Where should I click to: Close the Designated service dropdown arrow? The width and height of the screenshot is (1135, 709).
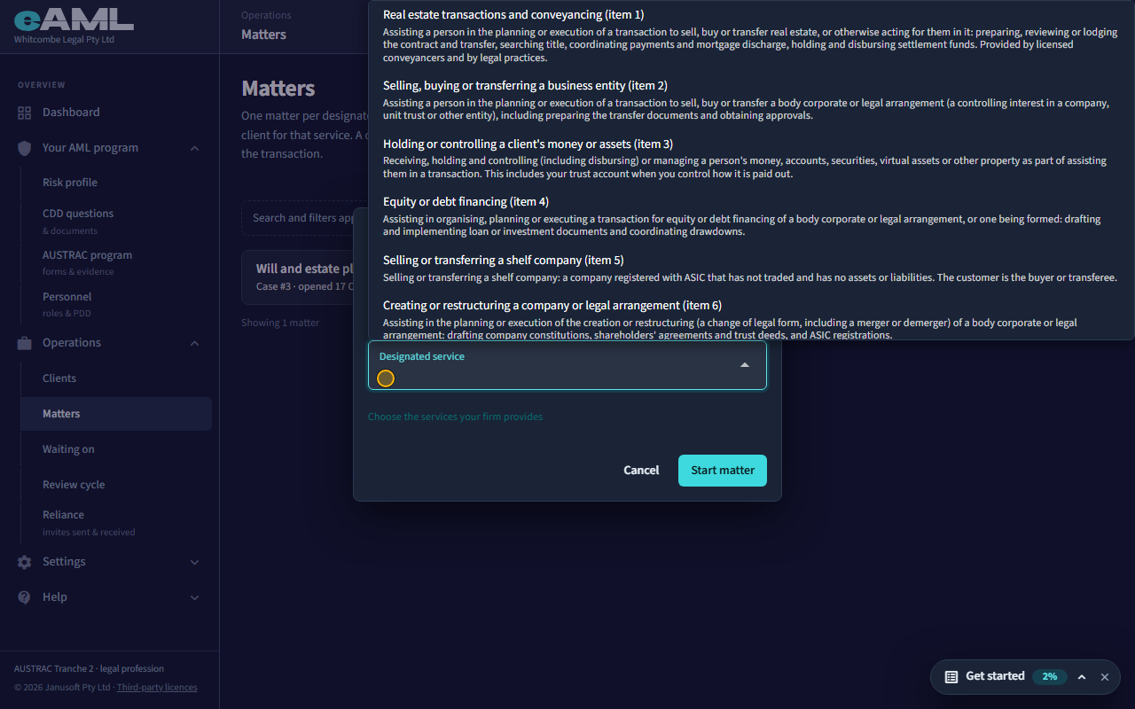click(x=745, y=365)
